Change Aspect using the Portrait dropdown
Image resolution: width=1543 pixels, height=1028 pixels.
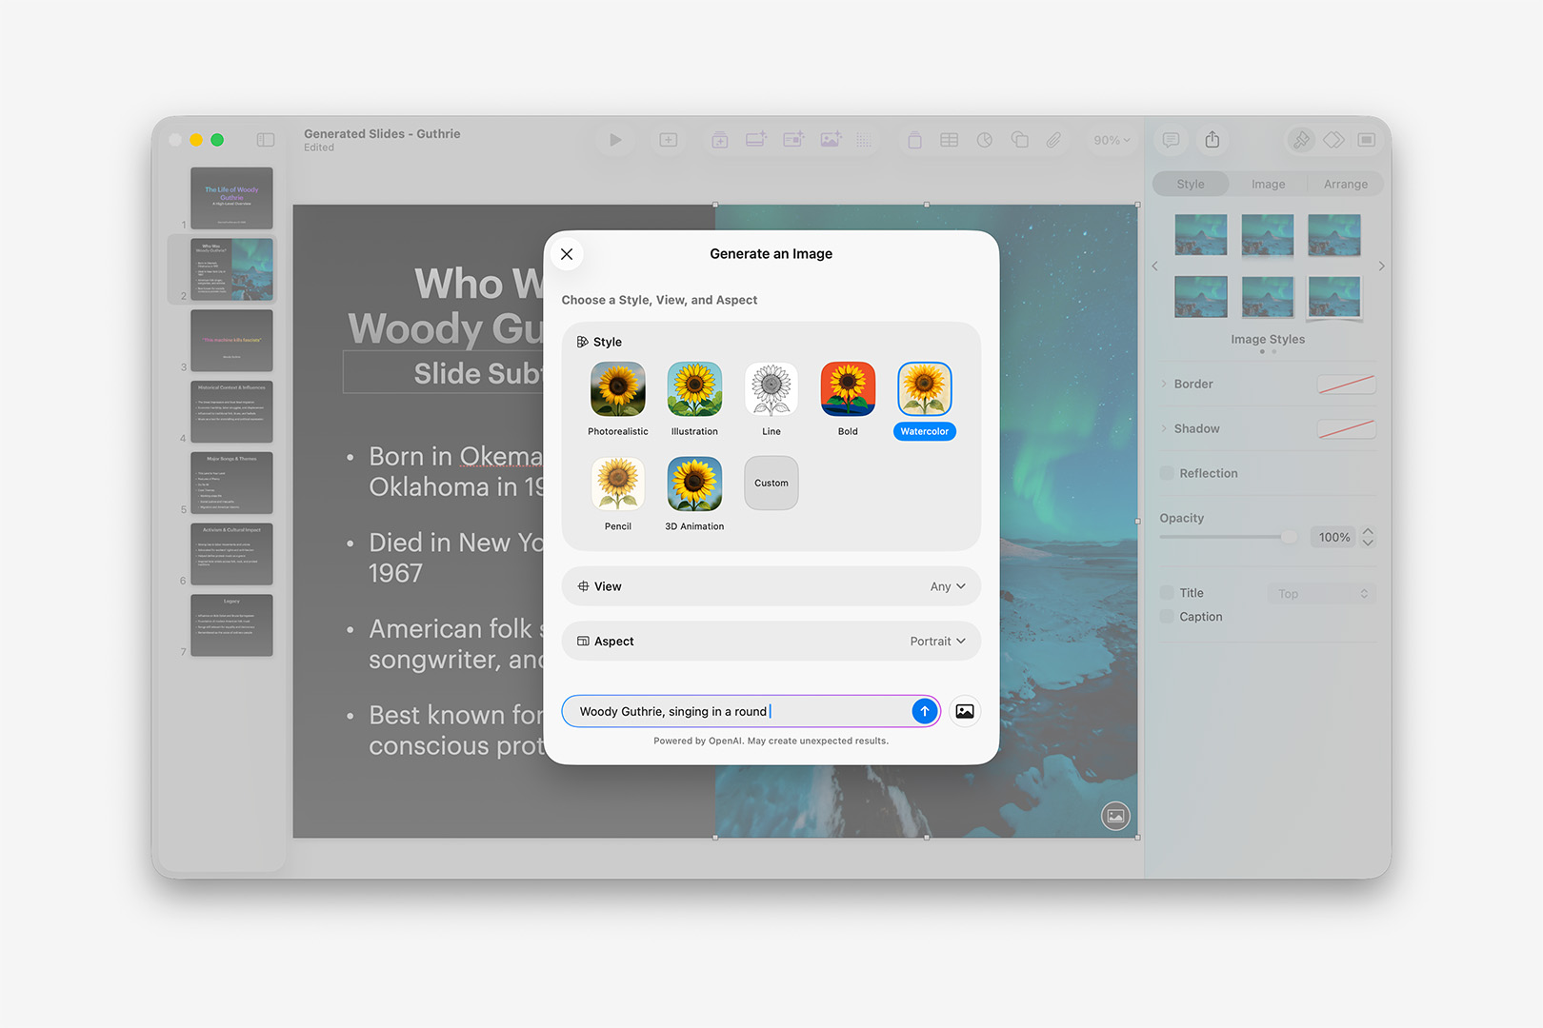point(937,641)
